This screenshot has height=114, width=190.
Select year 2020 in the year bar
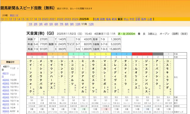pos(45,19)
